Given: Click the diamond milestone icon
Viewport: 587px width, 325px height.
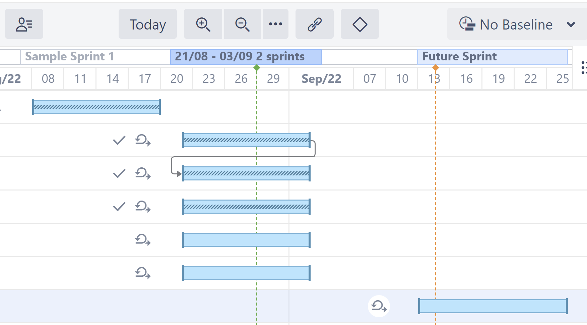Looking at the screenshot, I should [360, 24].
